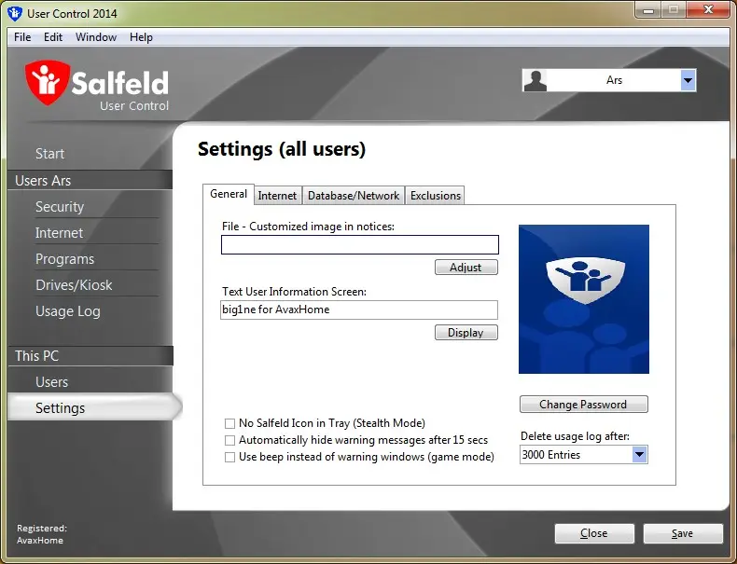Open the Window menu
737x564 pixels.
click(96, 37)
